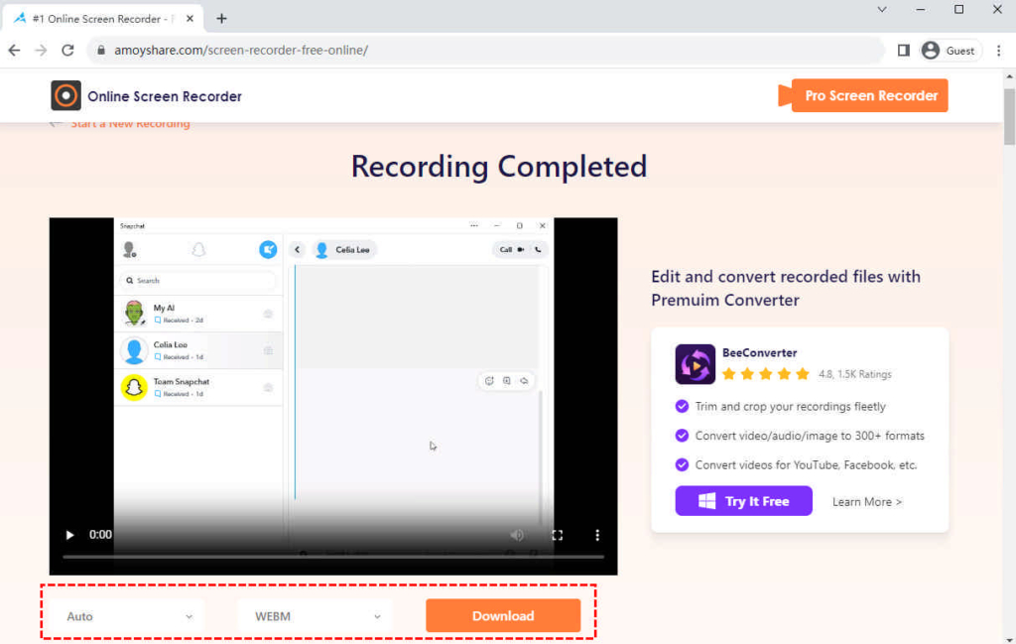
Task: Click the back arrow beside Start a New Recording
Action: [x=56, y=122]
